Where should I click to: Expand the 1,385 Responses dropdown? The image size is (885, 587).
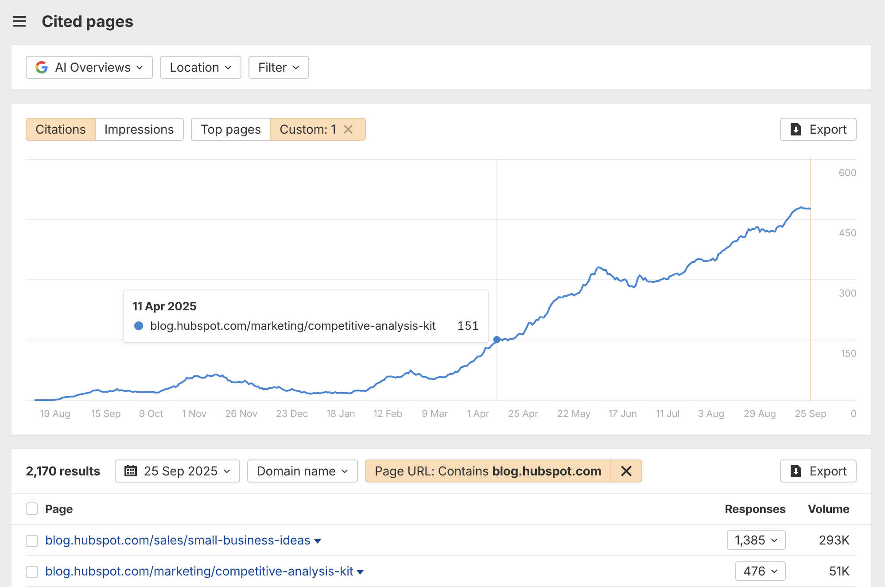[755, 540]
